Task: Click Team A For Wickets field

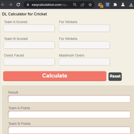Action: click(x=84, y=28)
